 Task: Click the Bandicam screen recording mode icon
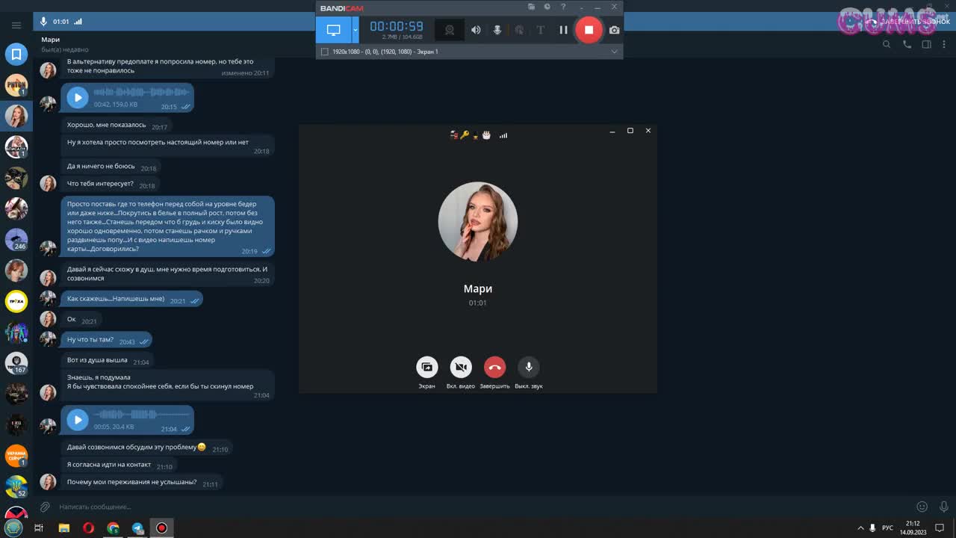tap(333, 30)
